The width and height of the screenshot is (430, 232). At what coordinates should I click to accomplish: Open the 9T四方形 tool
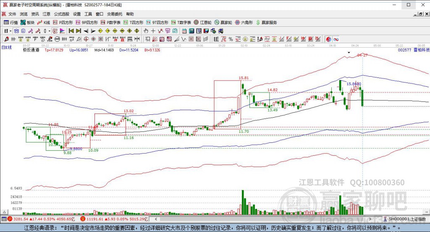(x=157, y=23)
